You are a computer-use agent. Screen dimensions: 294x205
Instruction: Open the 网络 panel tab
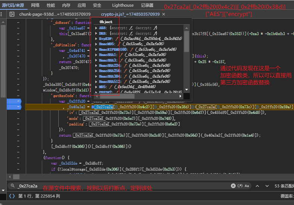coord(35,5)
